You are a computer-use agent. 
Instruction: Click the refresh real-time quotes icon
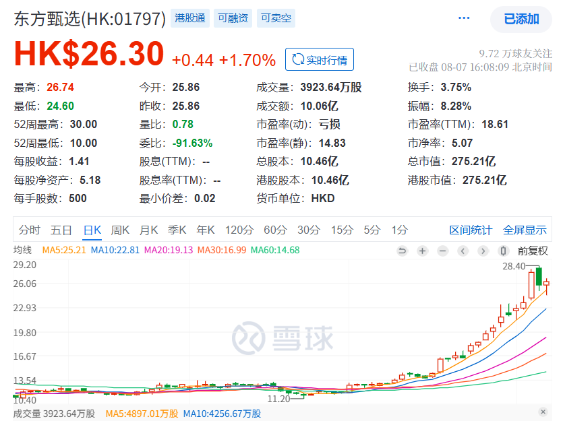[298, 60]
